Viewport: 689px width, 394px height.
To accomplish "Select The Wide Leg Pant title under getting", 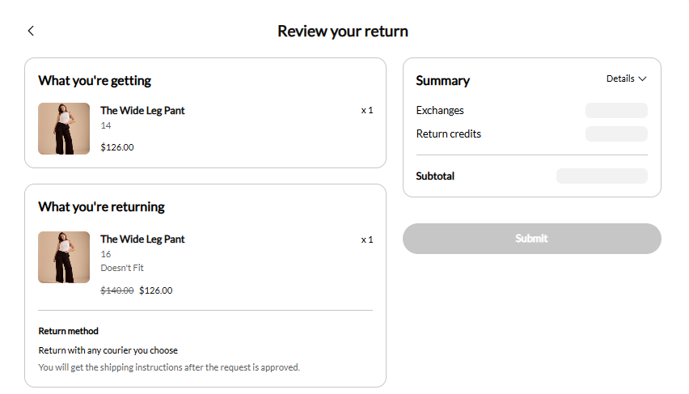I will coord(142,110).
